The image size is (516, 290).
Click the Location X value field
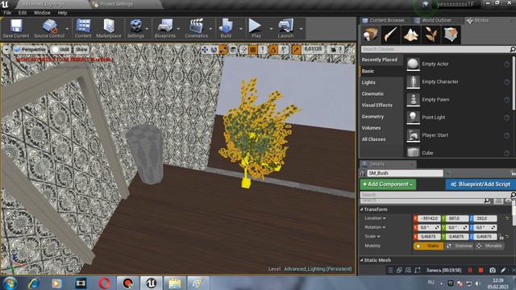(428, 218)
